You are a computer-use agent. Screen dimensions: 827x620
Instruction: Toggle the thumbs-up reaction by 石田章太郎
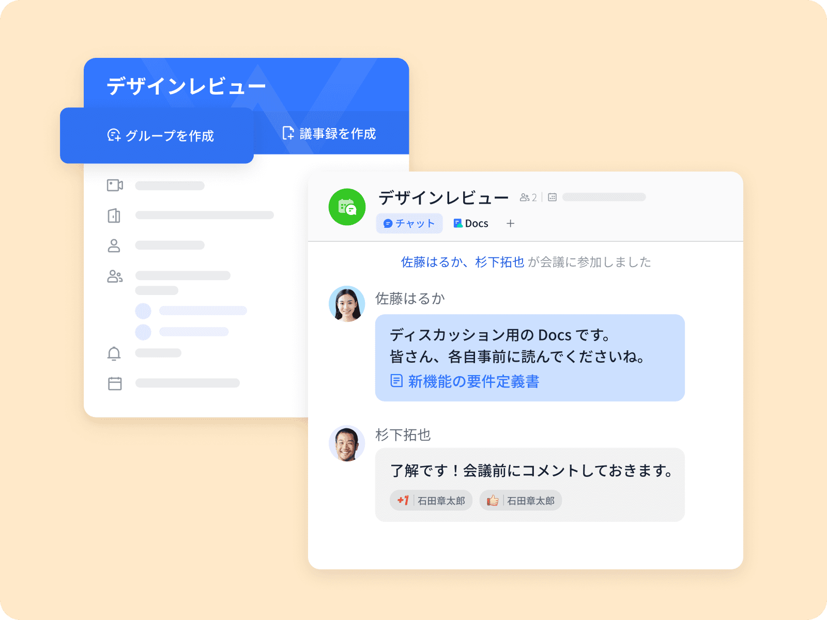[x=520, y=500]
